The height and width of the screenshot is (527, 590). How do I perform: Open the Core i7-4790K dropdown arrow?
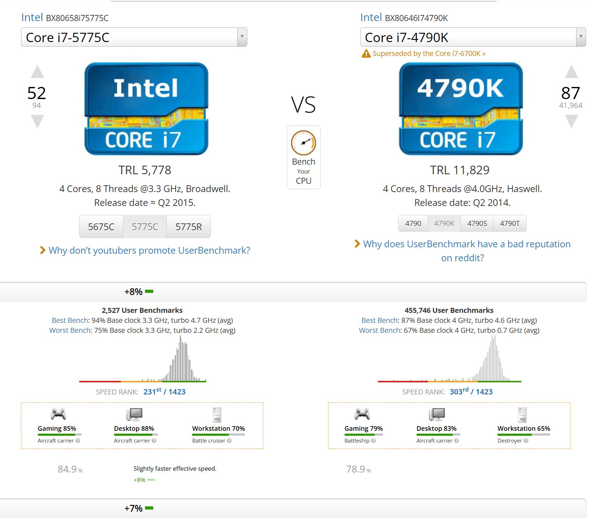coord(581,37)
